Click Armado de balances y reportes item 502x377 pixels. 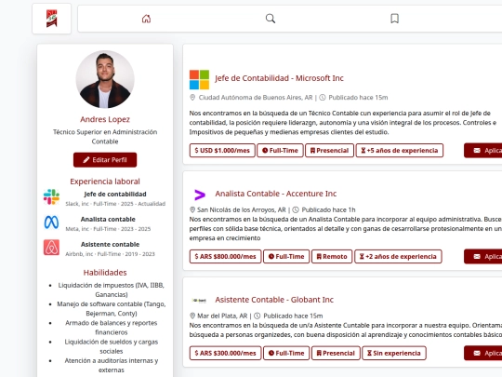pos(112,328)
